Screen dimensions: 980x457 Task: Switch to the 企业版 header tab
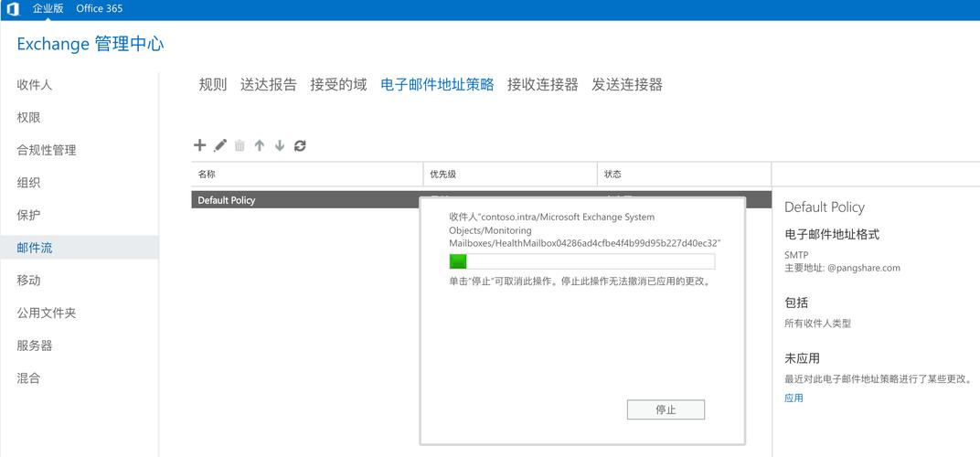[48, 9]
